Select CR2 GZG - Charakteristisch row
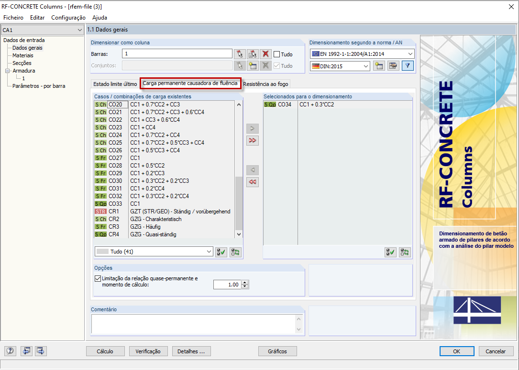The image size is (519, 370). pyautogui.click(x=165, y=219)
